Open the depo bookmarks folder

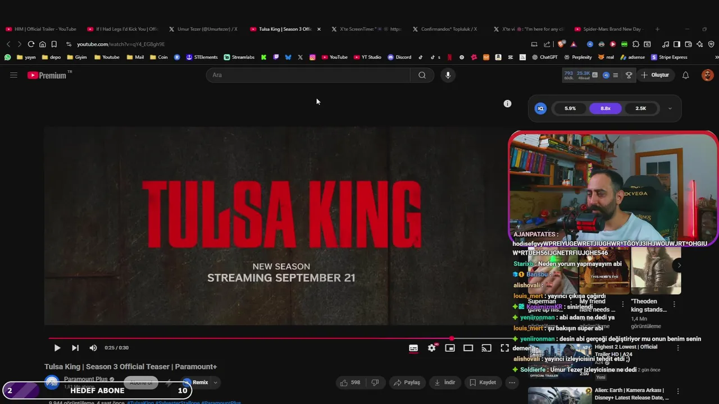[x=51, y=57]
